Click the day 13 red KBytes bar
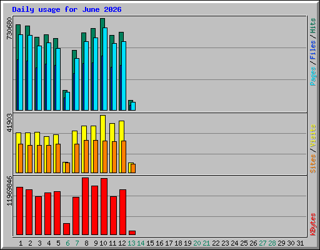 tap(132, 232)
